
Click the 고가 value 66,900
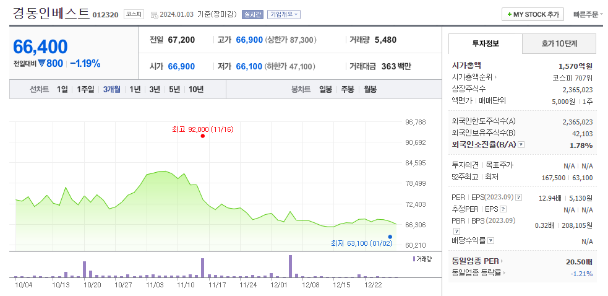pos(249,40)
